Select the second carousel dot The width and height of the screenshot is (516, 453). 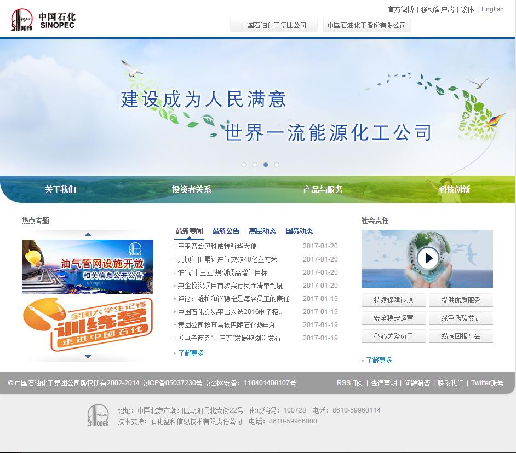pos(255,165)
